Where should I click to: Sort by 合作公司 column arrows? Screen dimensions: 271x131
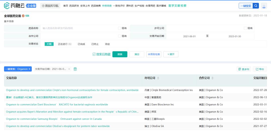click(x=213, y=78)
